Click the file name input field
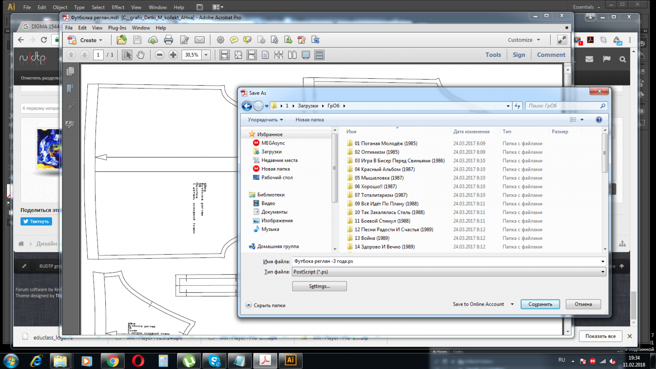This screenshot has width=656, height=369. (446, 261)
